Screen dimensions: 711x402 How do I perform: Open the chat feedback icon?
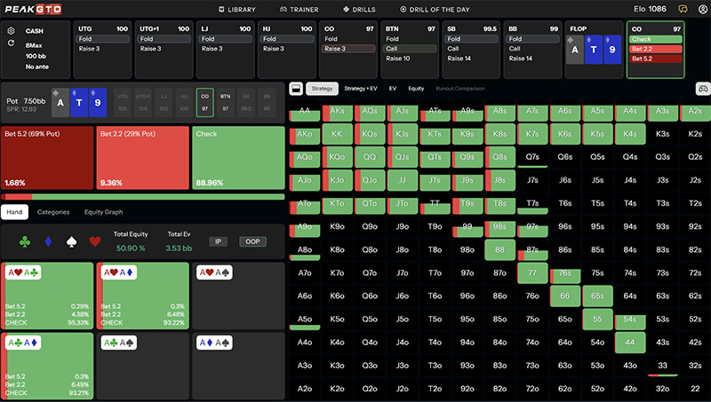(682, 9)
